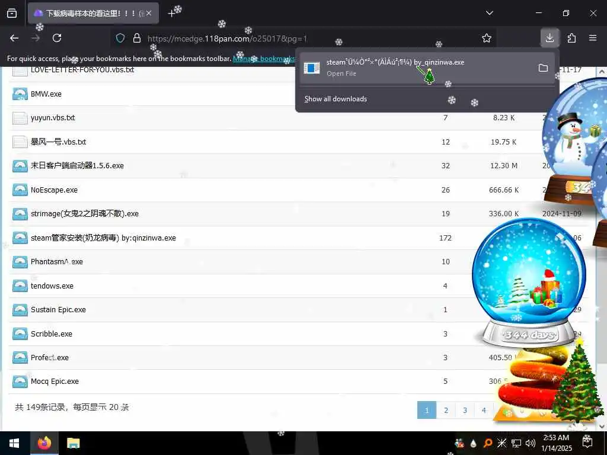
Task: Click the BMW.exe file icon
Action: pos(20,94)
